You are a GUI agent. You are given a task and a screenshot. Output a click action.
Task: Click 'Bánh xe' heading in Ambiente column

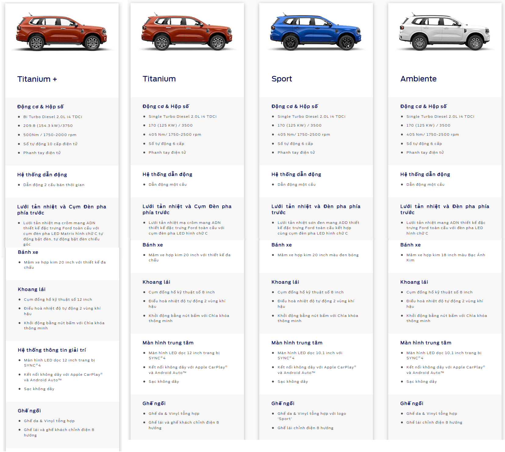(410, 245)
